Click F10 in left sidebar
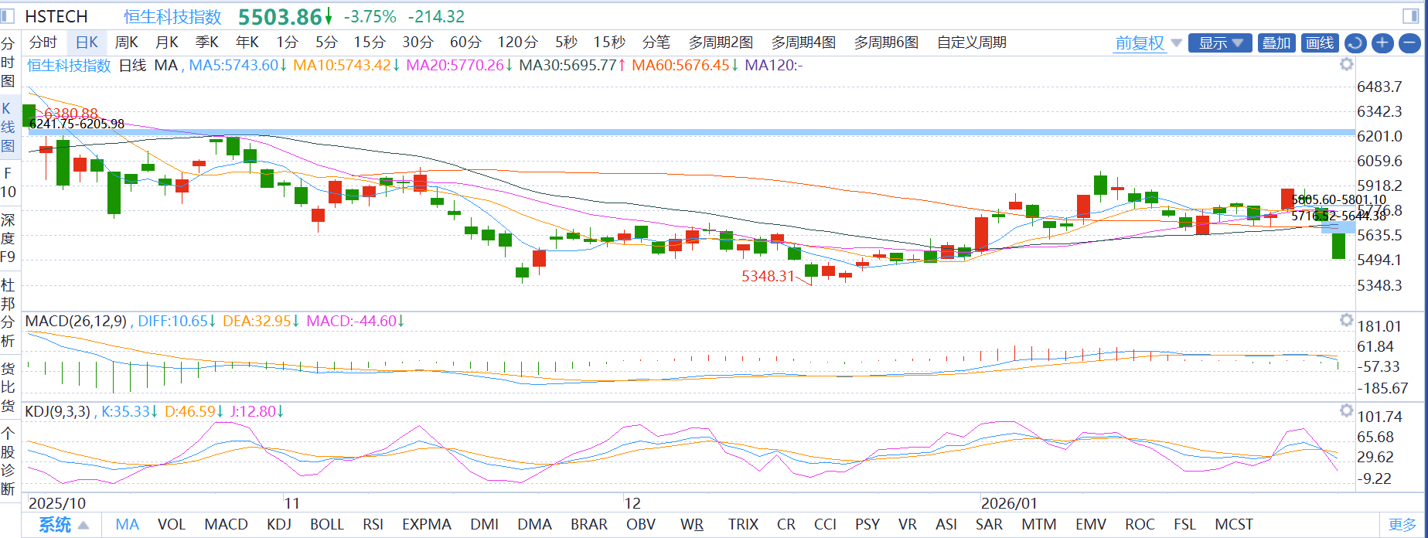 pos(8,182)
